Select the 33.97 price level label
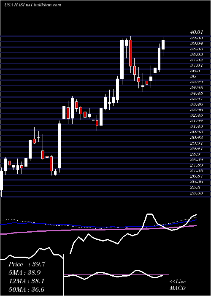Viewport: 211px width, 296px height. tap(197, 99)
